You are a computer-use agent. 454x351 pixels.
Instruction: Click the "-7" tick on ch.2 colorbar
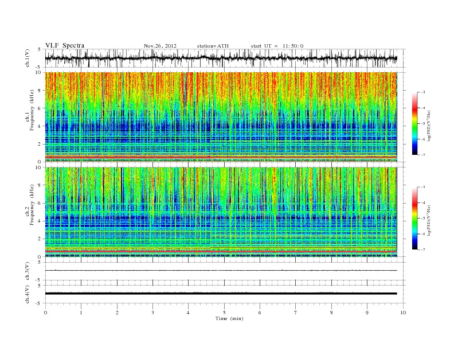[422, 249]
